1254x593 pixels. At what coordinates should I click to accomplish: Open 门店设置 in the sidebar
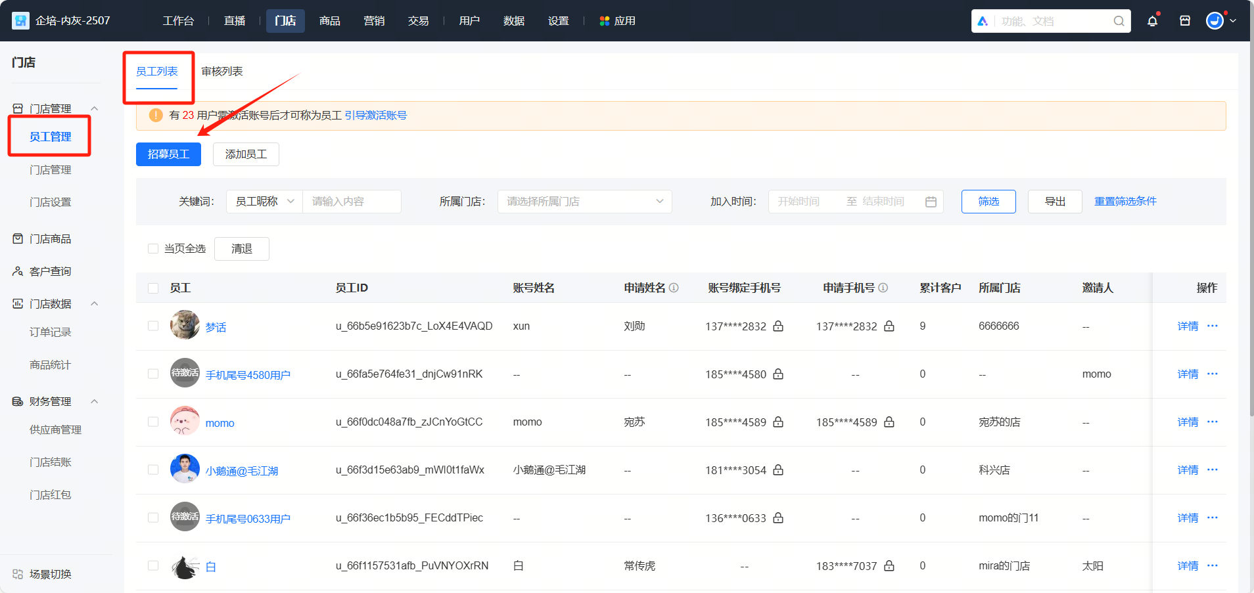51,202
